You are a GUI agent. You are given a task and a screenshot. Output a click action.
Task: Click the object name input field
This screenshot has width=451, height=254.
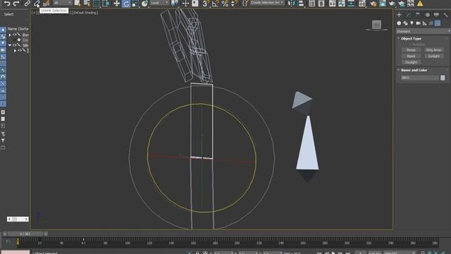pyautogui.click(x=420, y=78)
